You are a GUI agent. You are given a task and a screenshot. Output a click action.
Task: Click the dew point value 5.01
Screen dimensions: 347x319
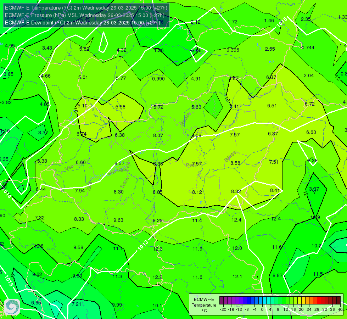point(83,77)
